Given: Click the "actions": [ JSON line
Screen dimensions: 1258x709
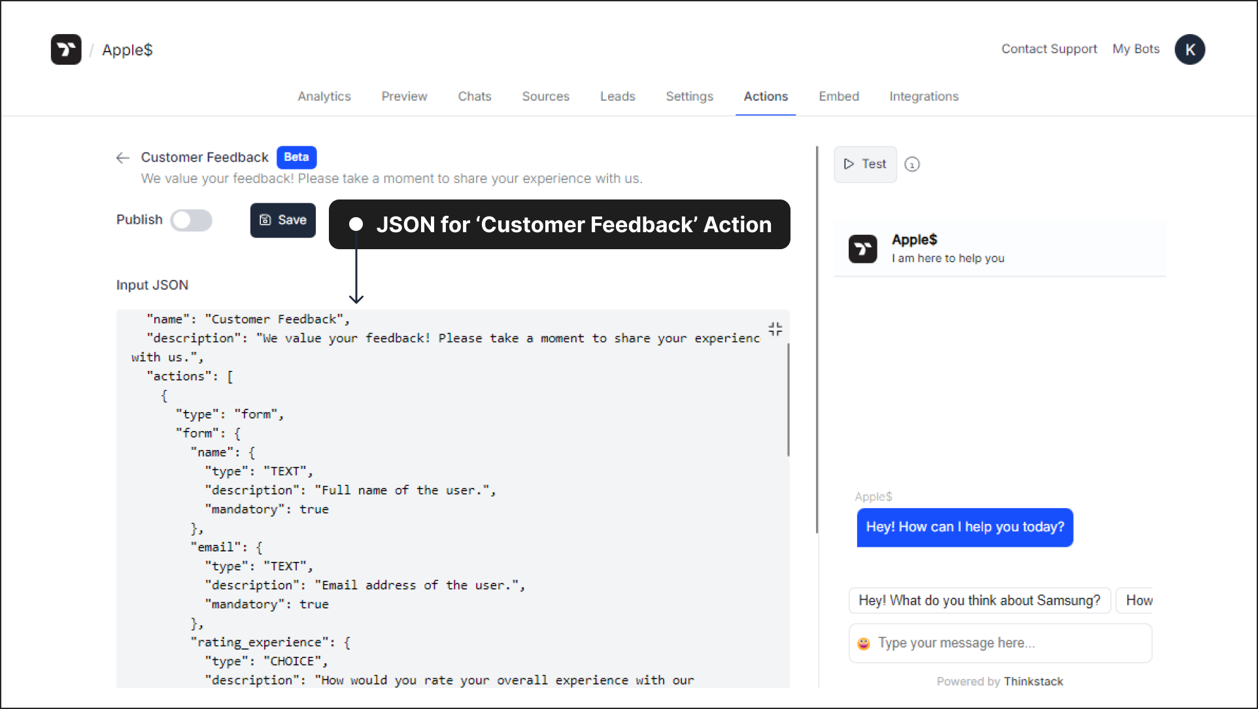Looking at the screenshot, I should point(190,376).
